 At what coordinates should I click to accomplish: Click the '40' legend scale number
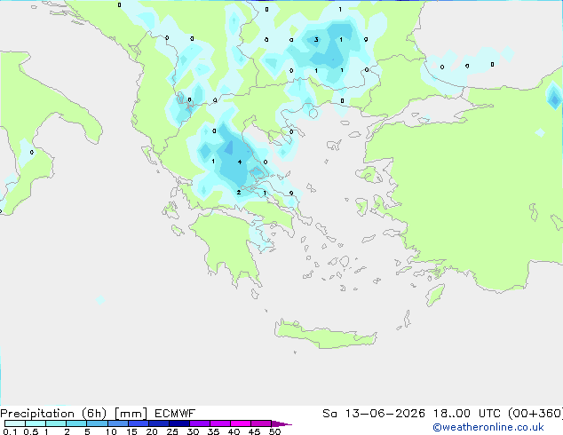[234, 431]
